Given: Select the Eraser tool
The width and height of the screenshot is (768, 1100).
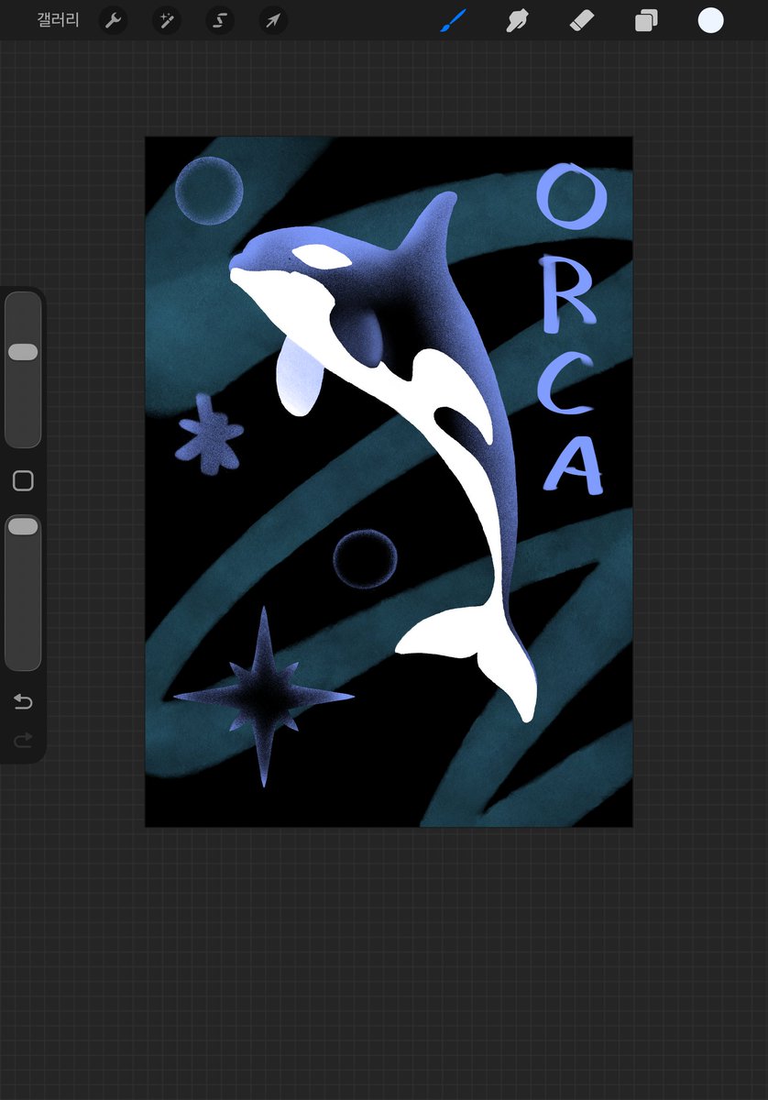Looking at the screenshot, I should tap(582, 20).
